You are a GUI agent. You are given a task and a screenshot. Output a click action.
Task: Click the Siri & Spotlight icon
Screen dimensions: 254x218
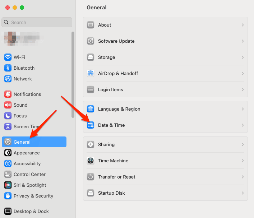tap(8, 185)
